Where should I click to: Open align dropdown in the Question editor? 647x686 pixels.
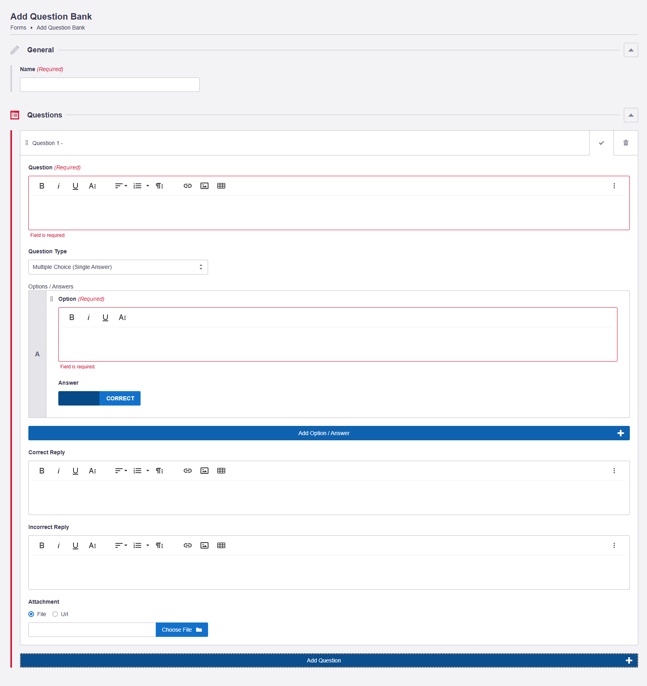coord(121,186)
